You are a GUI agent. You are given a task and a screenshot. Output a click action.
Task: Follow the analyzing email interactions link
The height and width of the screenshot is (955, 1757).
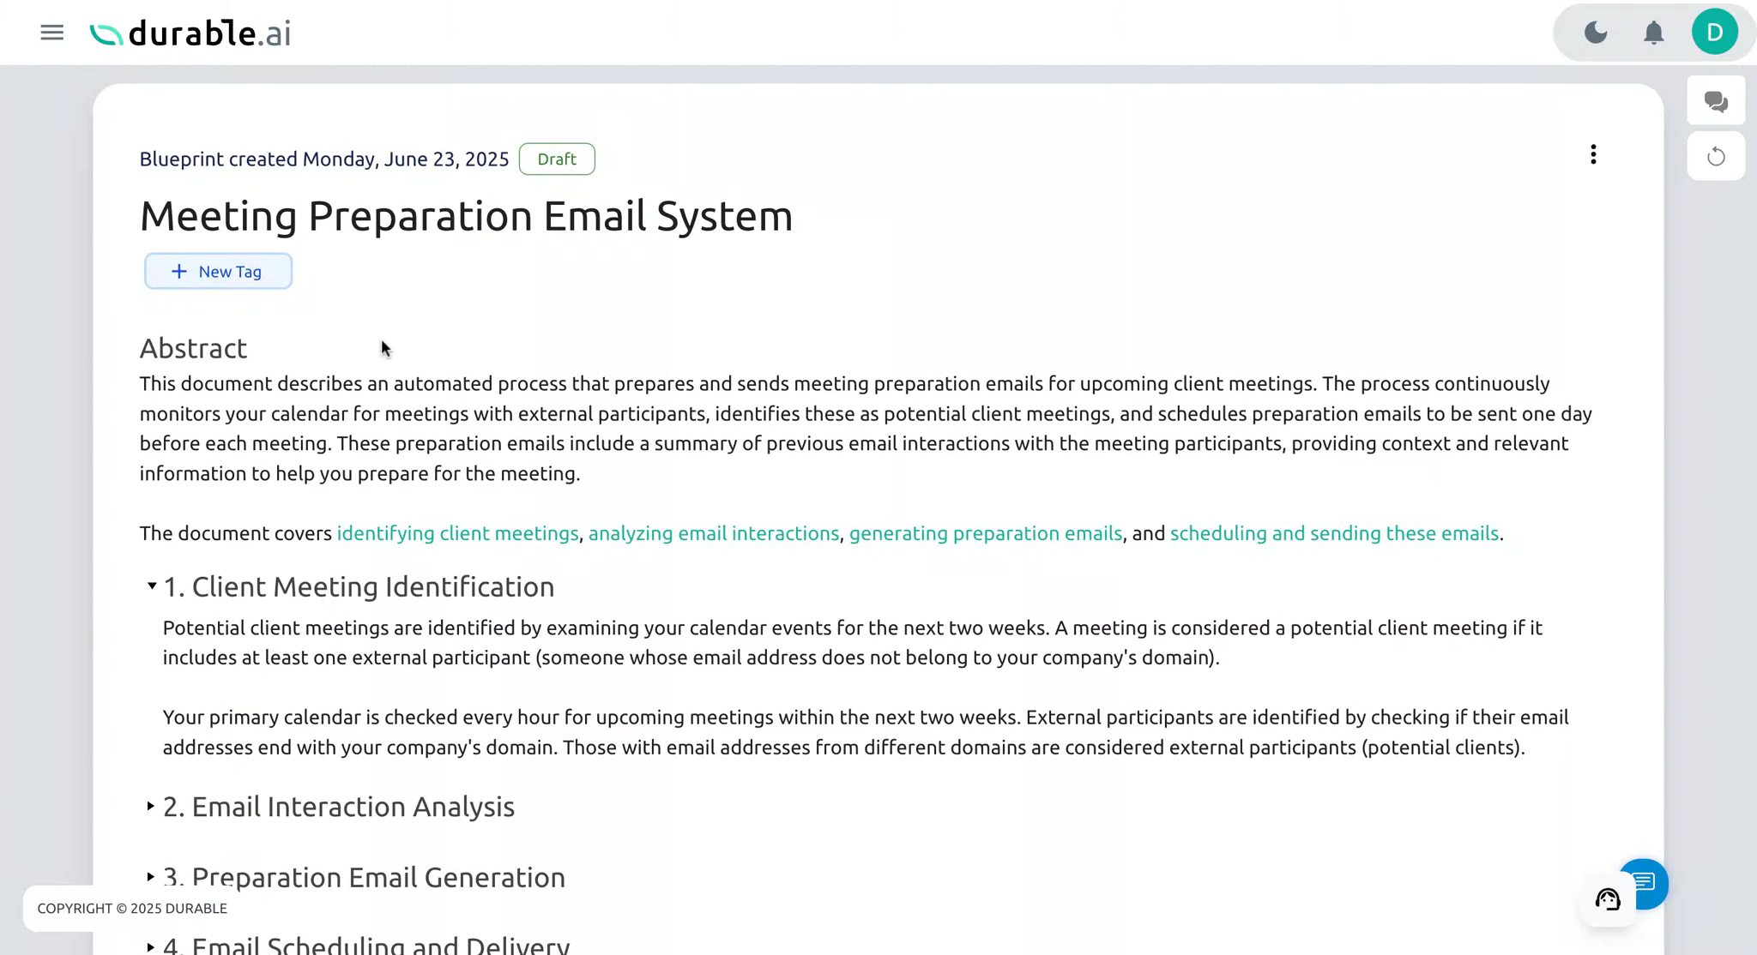pyautogui.click(x=714, y=532)
